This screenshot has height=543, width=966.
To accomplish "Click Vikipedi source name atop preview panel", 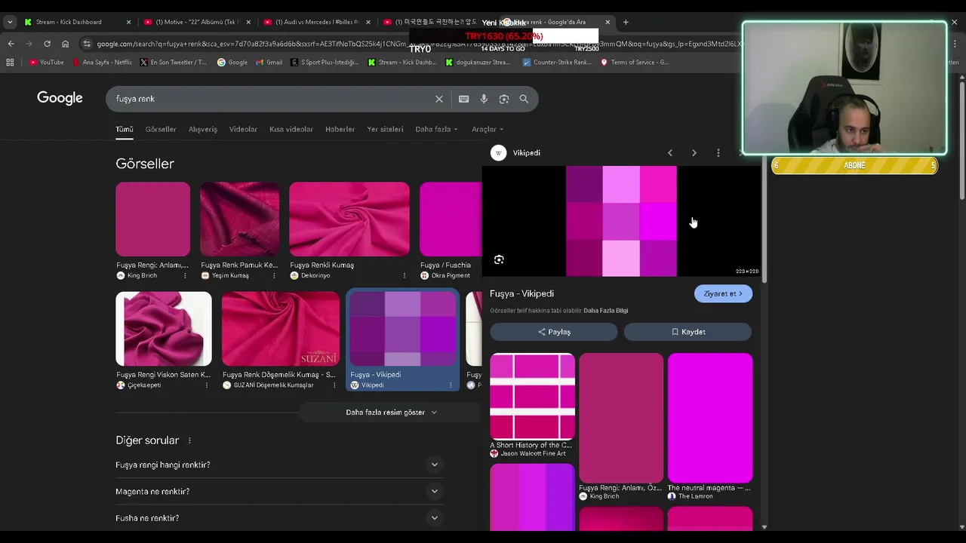I will [x=526, y=153].
